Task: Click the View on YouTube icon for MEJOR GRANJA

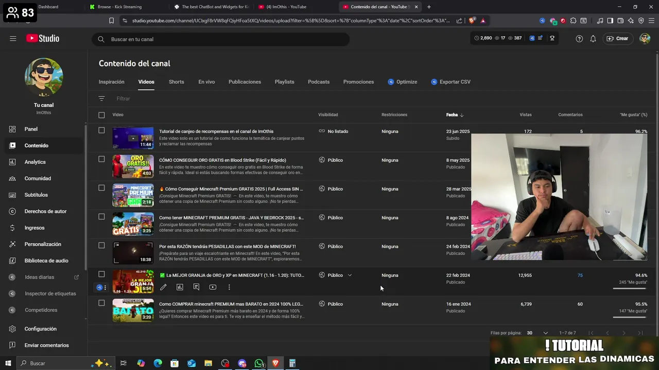Action: [213, 287]
